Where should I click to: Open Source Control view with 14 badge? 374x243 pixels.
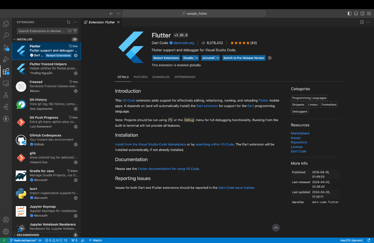click(x=6, y=48)
